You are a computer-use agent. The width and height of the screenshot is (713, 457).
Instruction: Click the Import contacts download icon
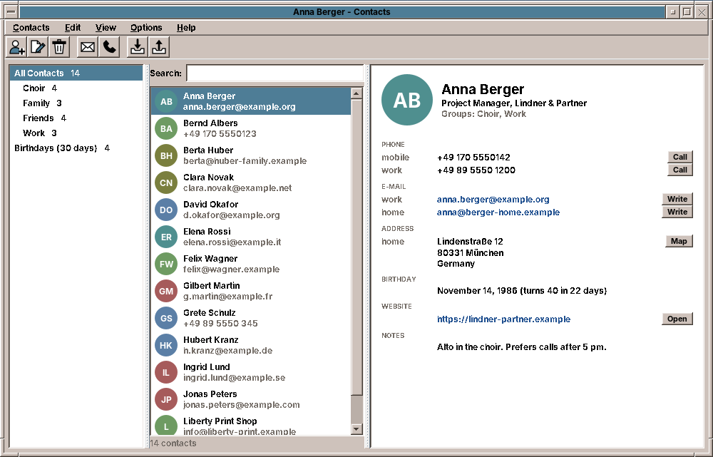[138, 47]
